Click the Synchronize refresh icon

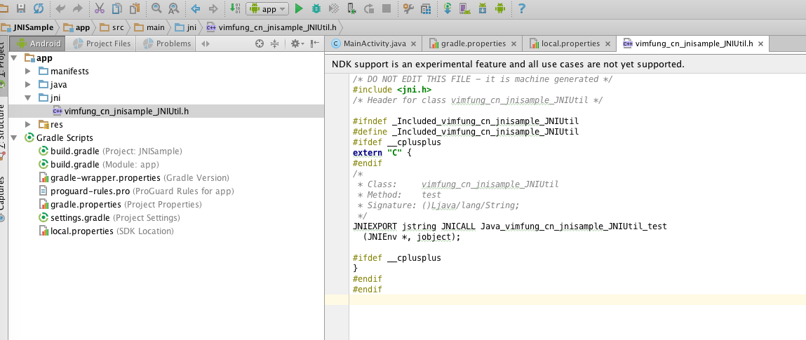[38, 9]
